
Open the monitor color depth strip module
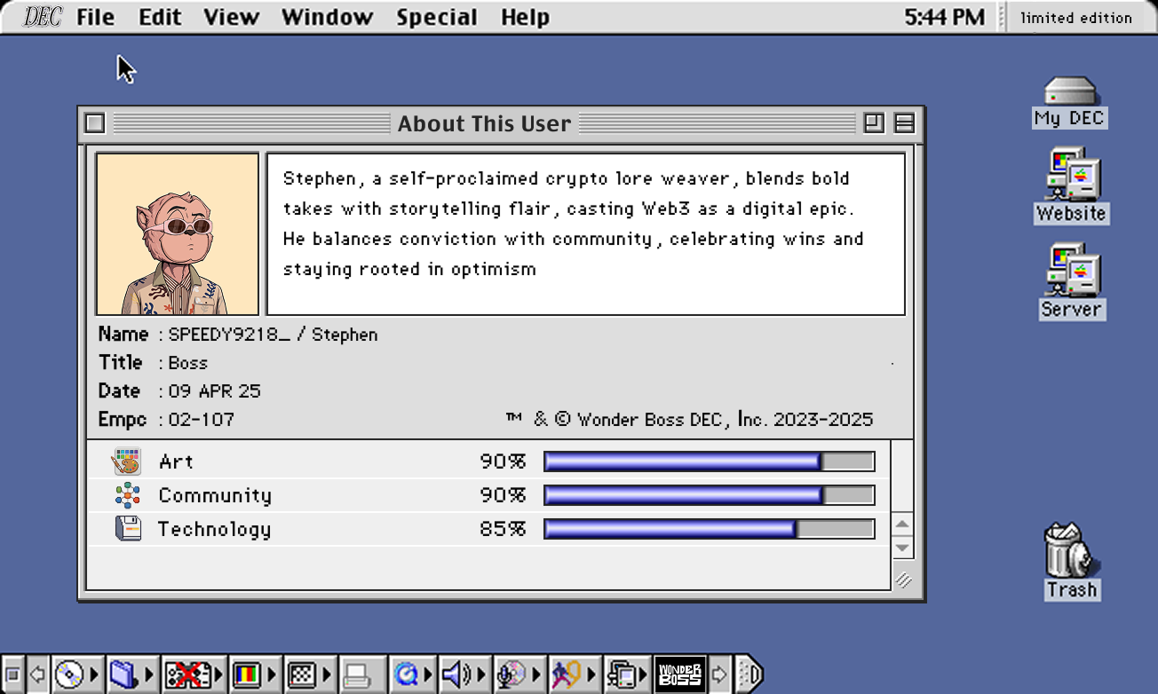pyautogui.click(x=255, y=675)
